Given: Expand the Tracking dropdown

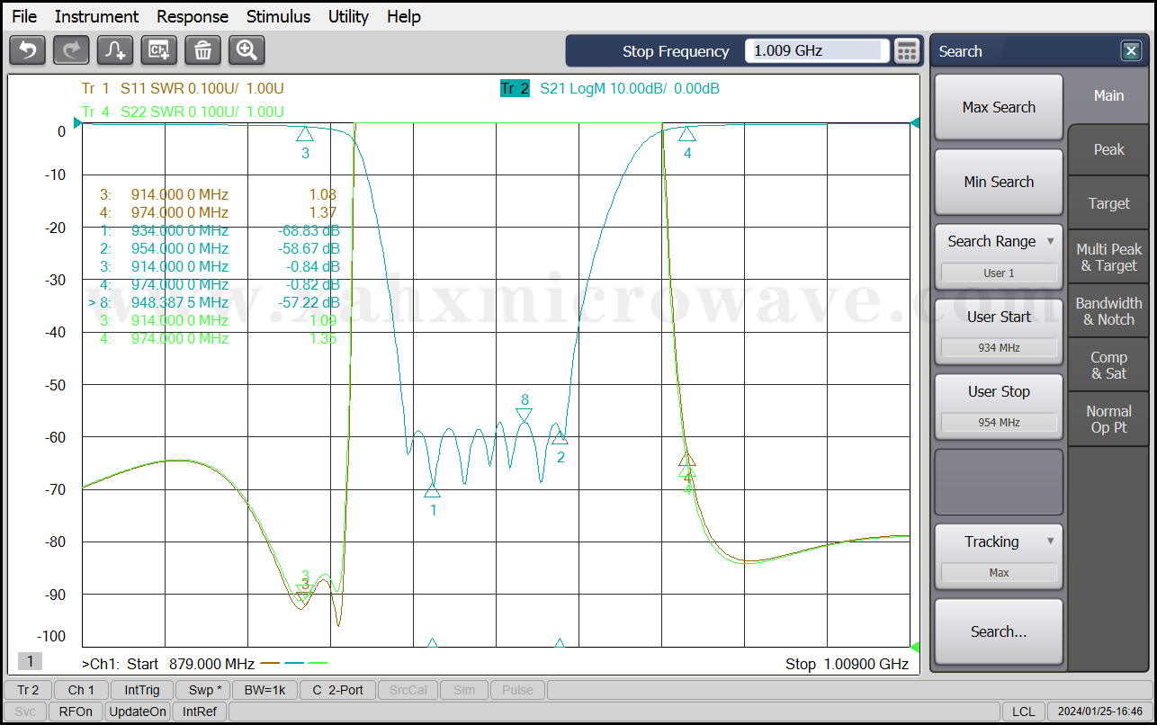Looking at the screenshot, I should 999,557.
